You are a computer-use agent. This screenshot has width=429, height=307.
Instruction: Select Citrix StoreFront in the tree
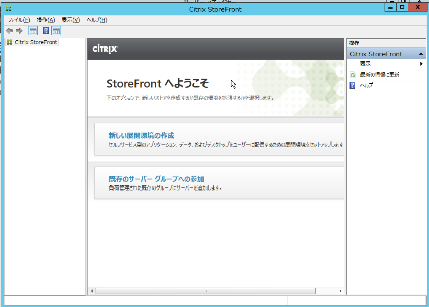click(36, 42)
